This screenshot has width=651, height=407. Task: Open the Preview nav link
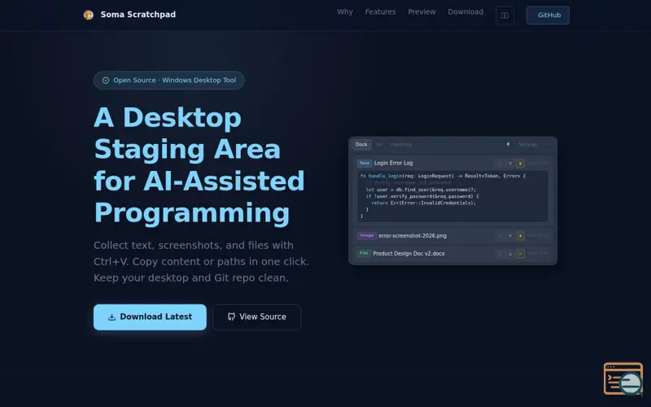coord(422,12)
